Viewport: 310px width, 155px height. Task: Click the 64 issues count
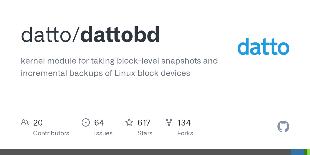pos(99,122)
